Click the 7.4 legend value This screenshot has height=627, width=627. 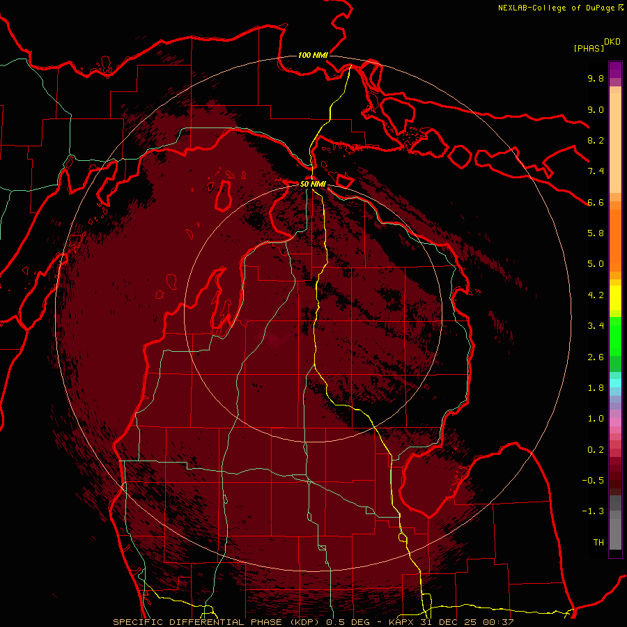coord(596,171)
